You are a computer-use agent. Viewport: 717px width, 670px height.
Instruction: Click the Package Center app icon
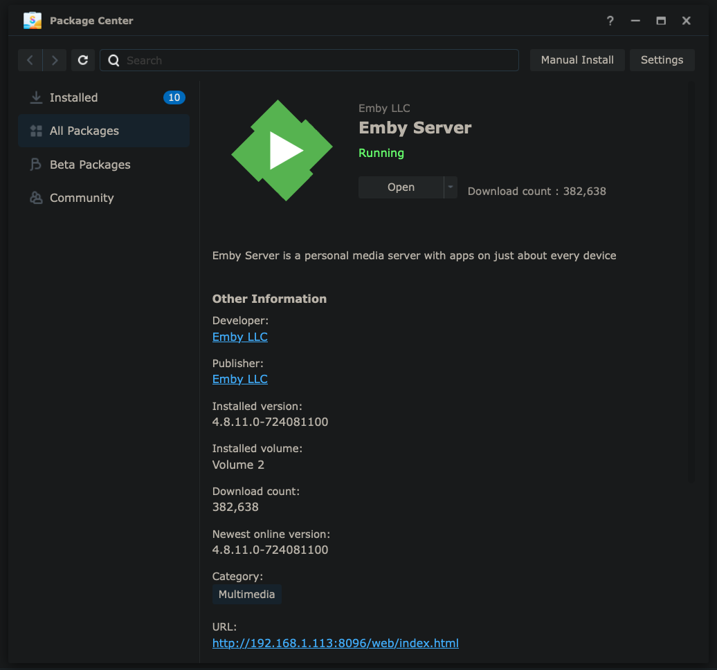pyautogui.click(x=33, y=21)
